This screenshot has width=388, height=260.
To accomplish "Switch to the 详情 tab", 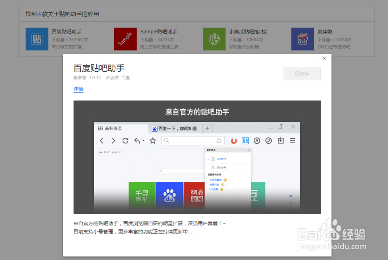I will pyautogui.click(x=78, y=89).
